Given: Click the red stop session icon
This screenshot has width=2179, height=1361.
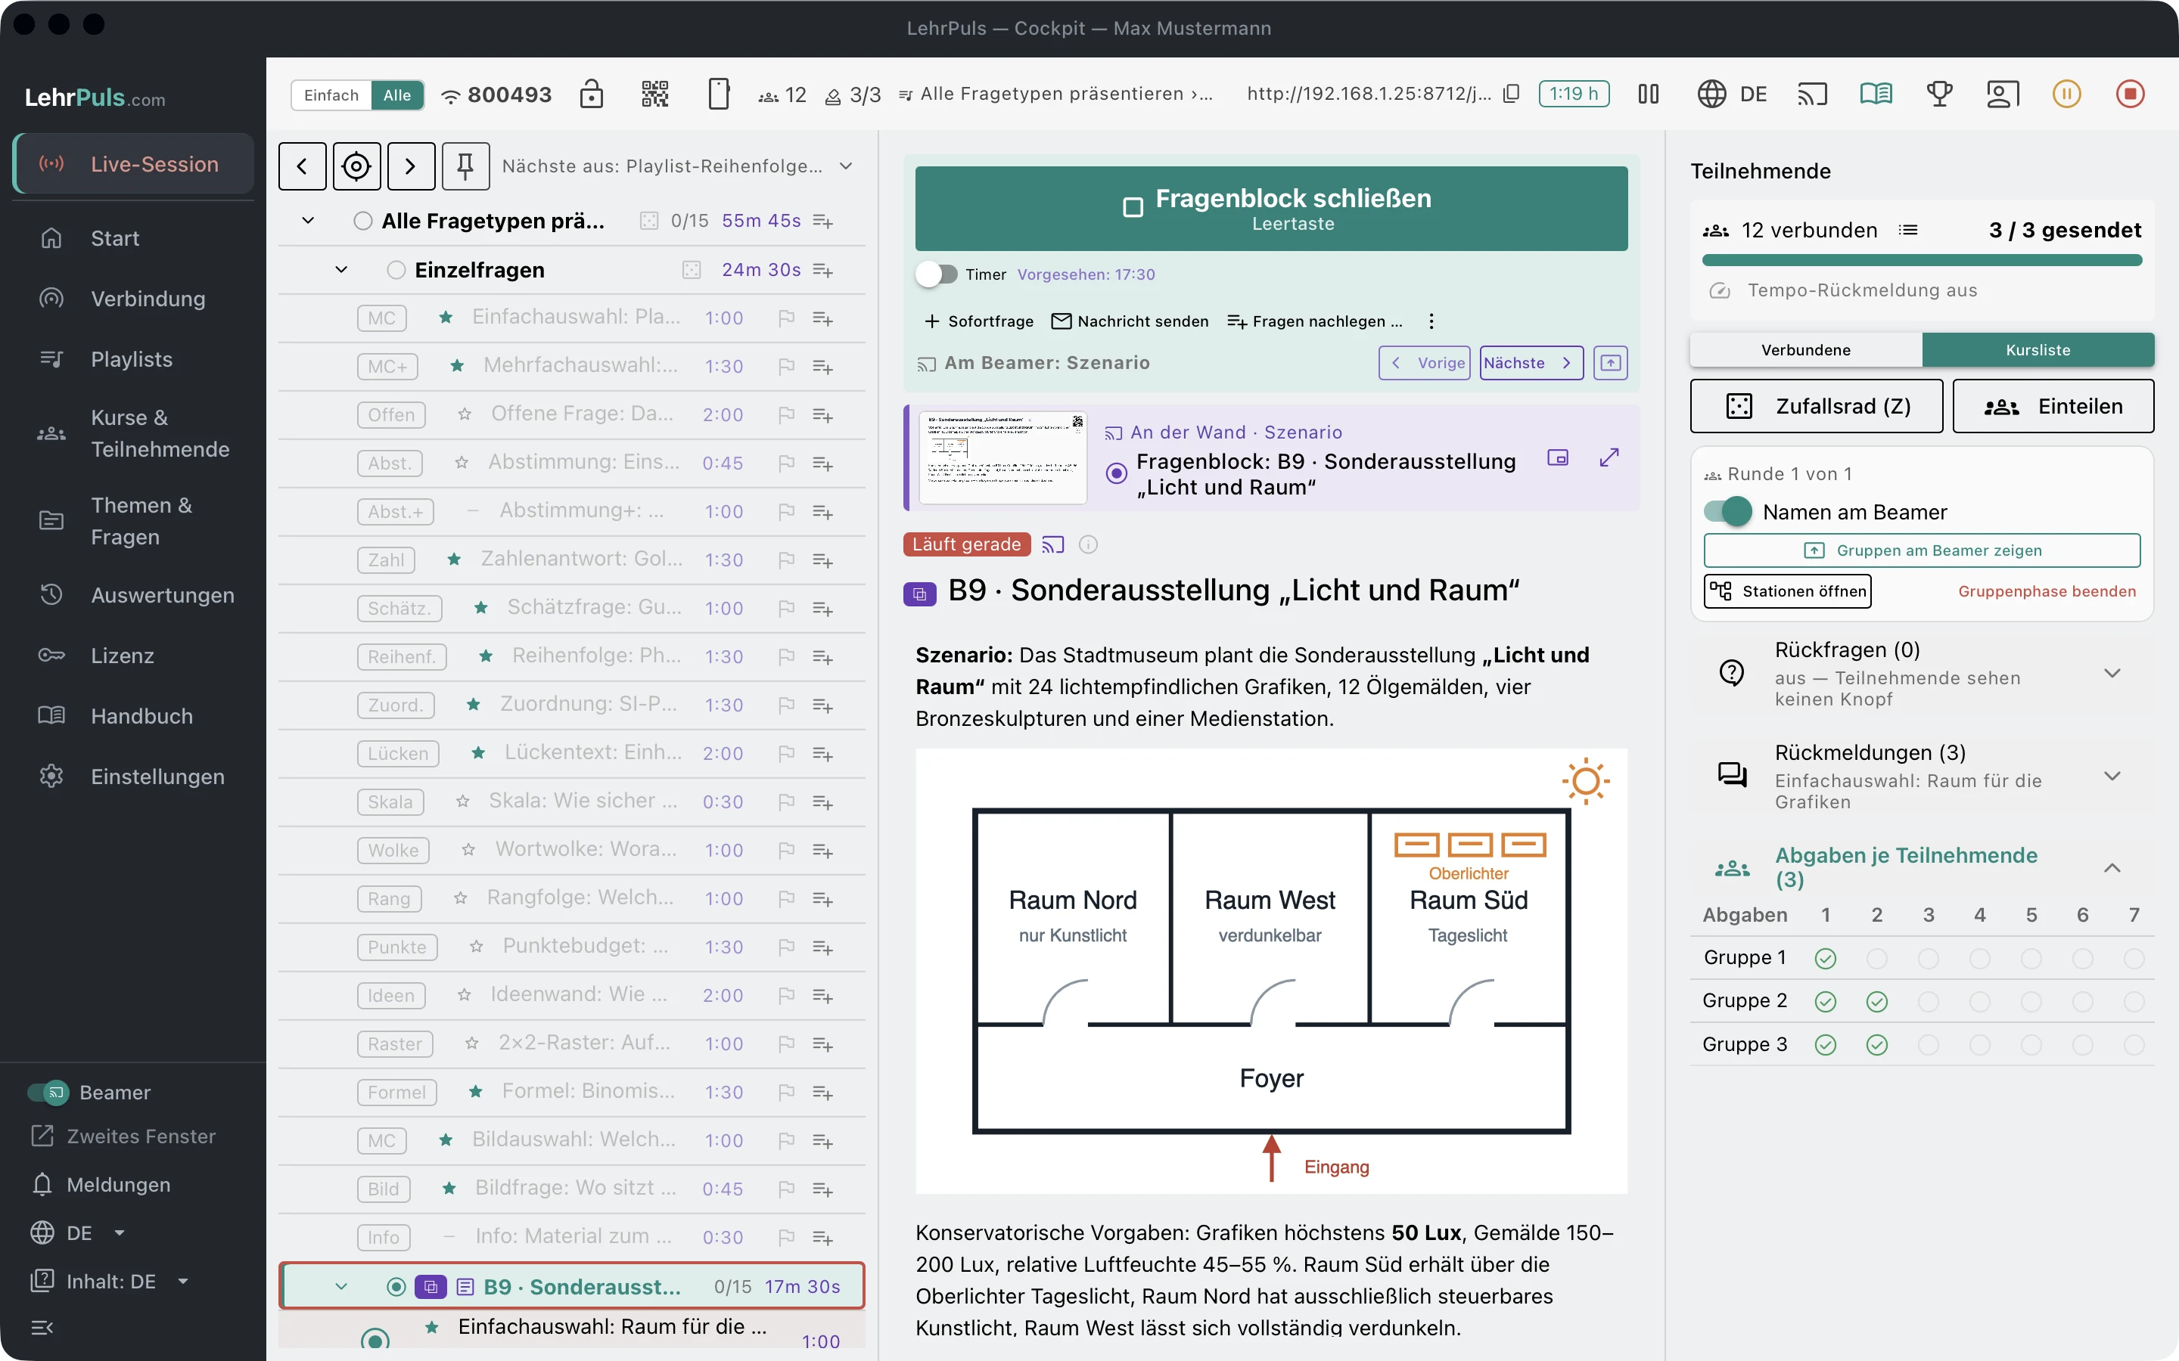Looking at the screenshot, I should click(2131, 94).
